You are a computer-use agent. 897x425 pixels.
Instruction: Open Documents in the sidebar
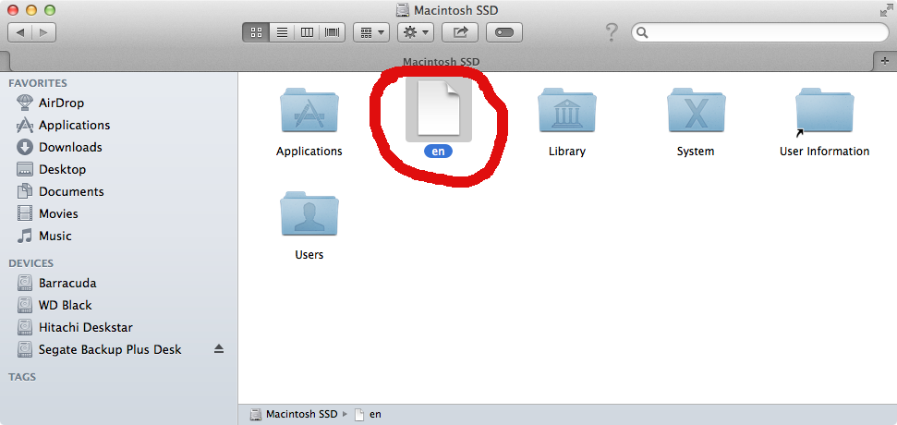click(x=71, y=192)
